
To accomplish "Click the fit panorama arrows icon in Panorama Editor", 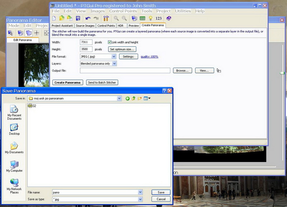I will tap(46, 33).
